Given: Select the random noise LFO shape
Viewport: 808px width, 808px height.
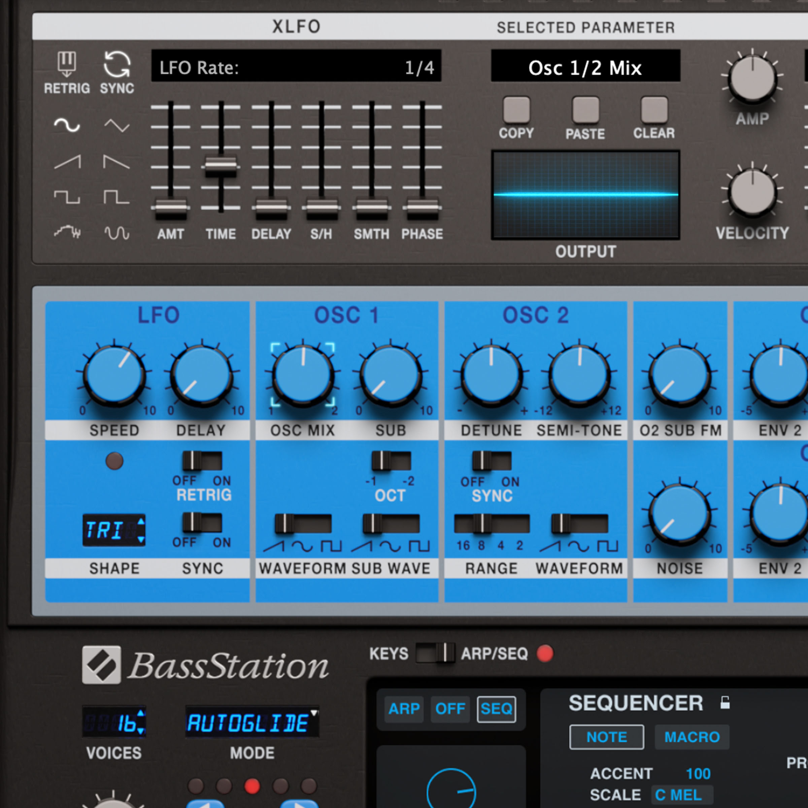Looking at the screenshot, I should pyautogui.click(x=67, y=232).
